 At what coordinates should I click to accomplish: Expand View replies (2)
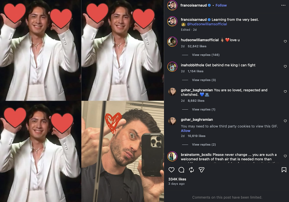(x=204, y=145)
